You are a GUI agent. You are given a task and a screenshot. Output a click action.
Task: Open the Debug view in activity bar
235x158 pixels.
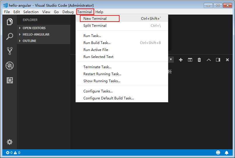coord(10,66)
